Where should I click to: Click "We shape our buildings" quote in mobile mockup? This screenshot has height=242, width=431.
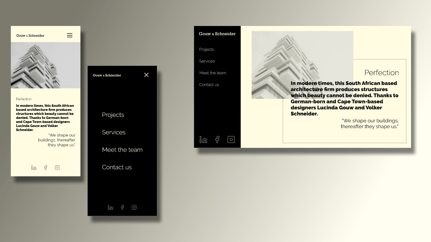(x=57, y=140)
